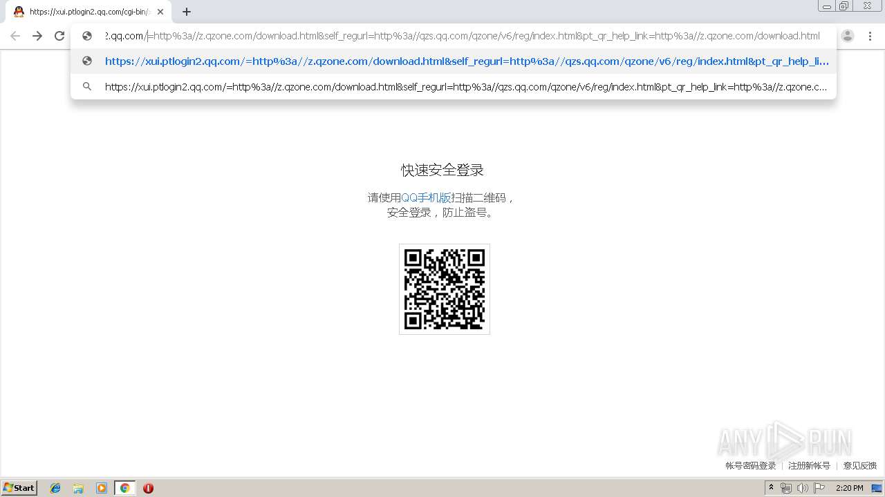Screen dimensions: 885x497
Task: Close the xui.ptlogin2.qq.com tab
Action: coord(160,12)
